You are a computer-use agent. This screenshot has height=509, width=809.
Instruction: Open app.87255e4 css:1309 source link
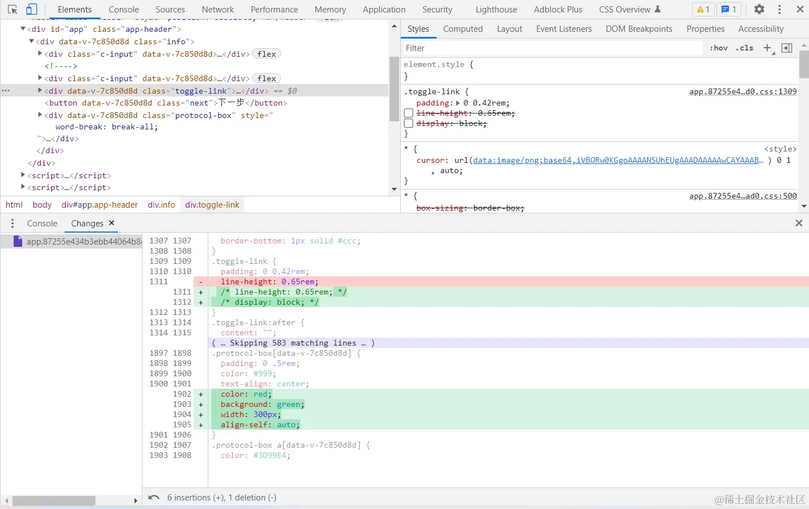pos(743,91)
